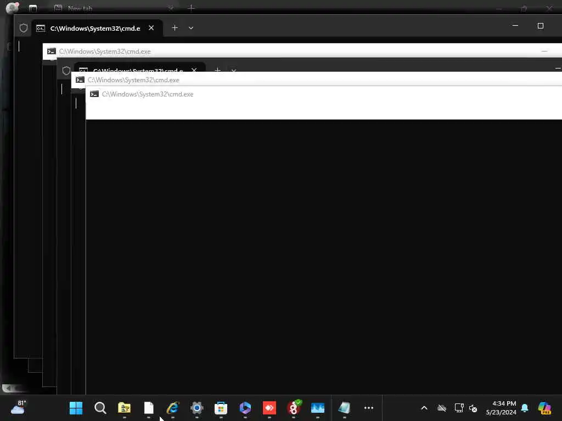The image size is (562, 421).
Task: Open the red icon with green checkmark
Action: click(294, 408)
